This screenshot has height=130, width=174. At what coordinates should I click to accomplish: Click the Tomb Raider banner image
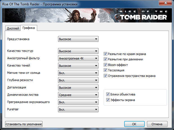click(87, 15)
